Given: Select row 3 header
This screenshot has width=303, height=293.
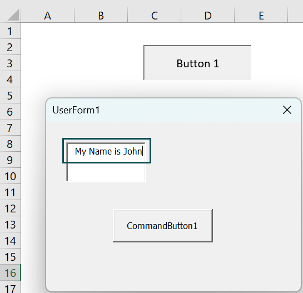Looking at the screenshot, I should coord(10,63).
